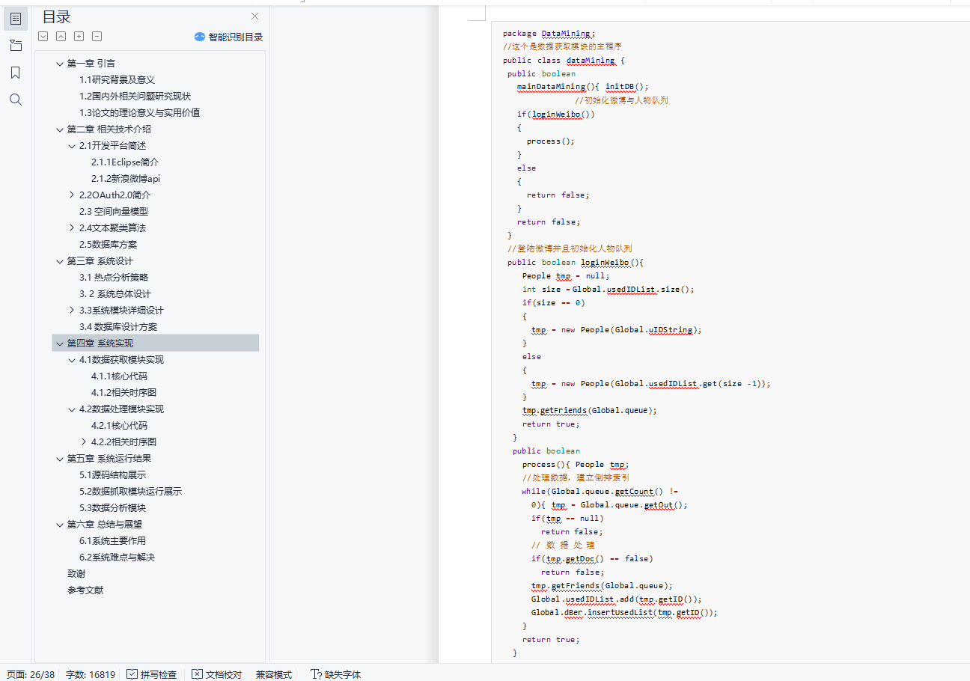The height and width of the screenshot is (681, 970).
Task: Navigate to 参考文献 in the outline
Action: coord(85,590)
